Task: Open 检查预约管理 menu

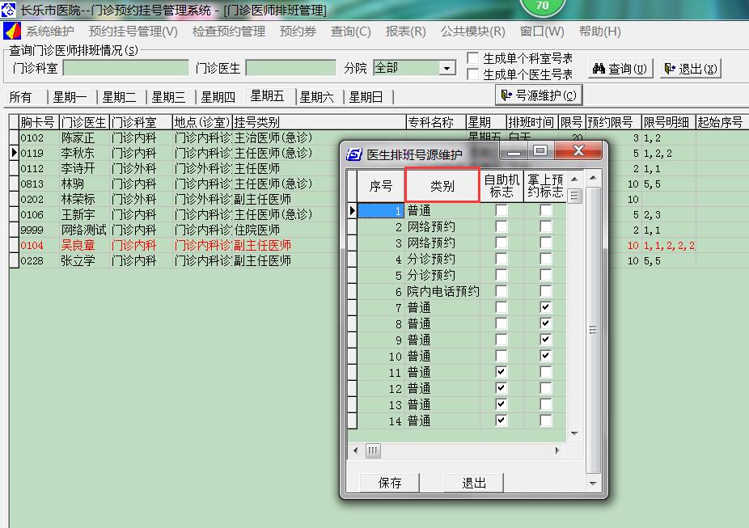Action: pos(229,32)
